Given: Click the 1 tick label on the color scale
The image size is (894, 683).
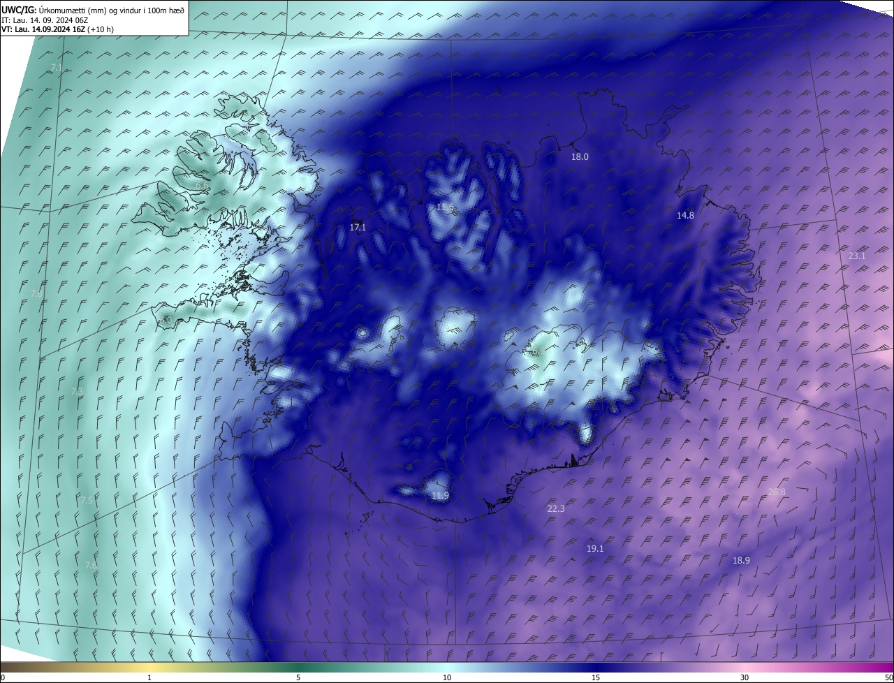Looking at the screenshot, I should (x=149, y=678).
